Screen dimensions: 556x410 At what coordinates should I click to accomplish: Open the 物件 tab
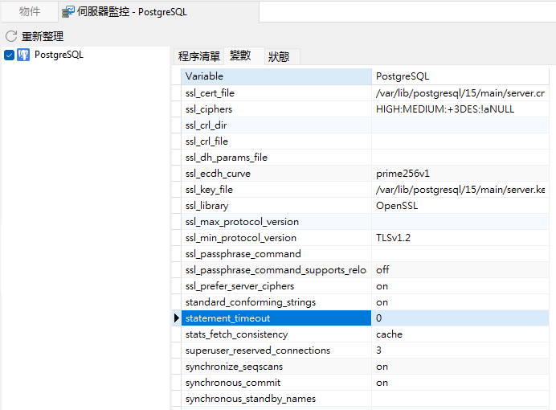(30, 11)
